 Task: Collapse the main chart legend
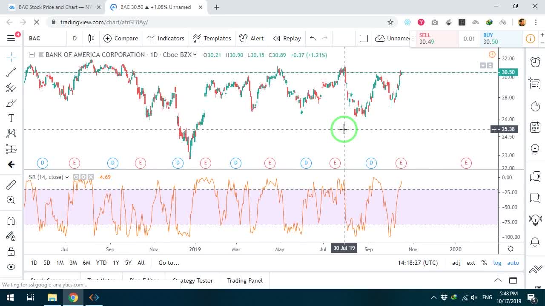(x=32, y=54)
